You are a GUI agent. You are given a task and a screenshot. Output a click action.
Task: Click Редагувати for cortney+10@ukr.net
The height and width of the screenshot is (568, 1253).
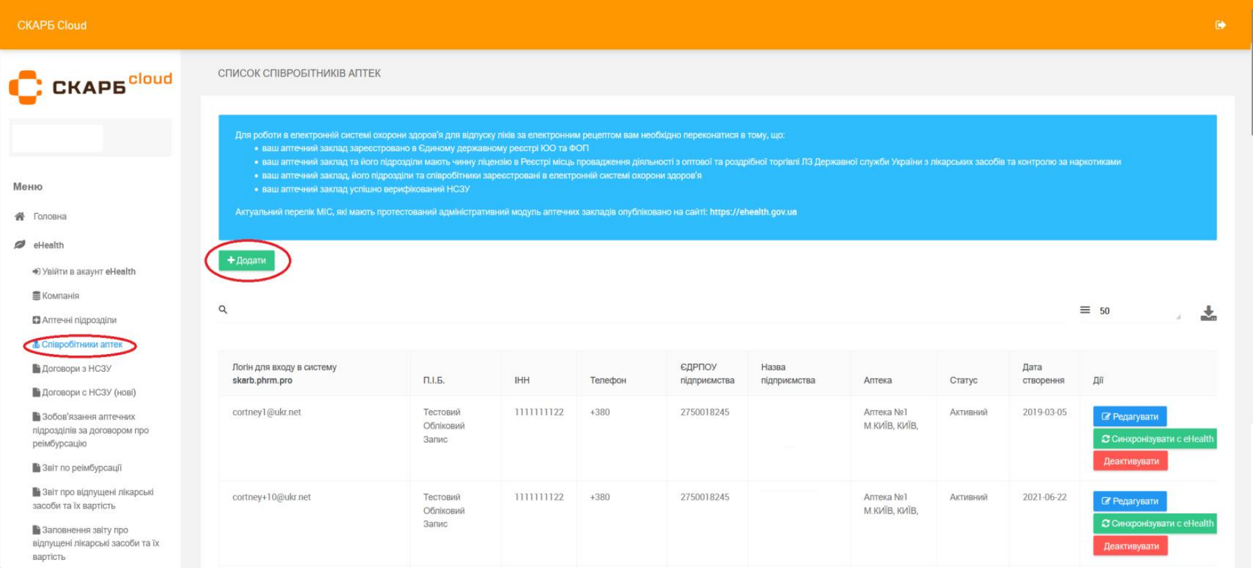[x=1130, y=501]
